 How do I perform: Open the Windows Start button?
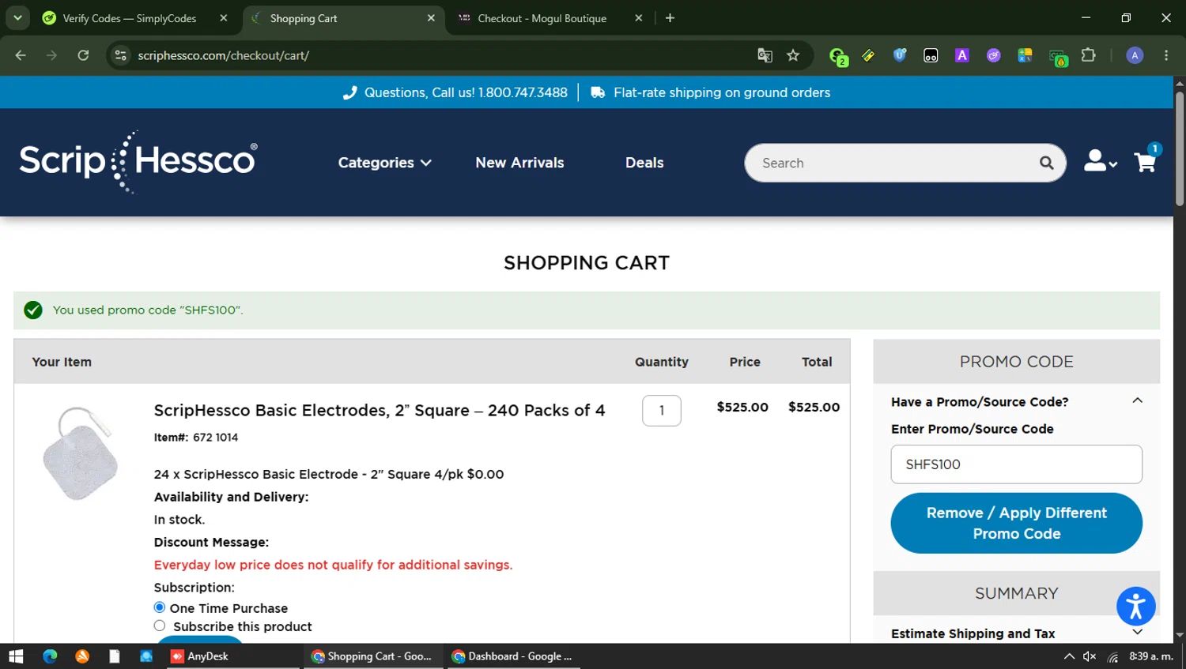16,656
